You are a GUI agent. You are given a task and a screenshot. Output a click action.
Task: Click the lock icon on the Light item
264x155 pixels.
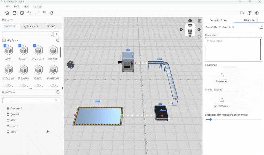[x=48, y=132]
